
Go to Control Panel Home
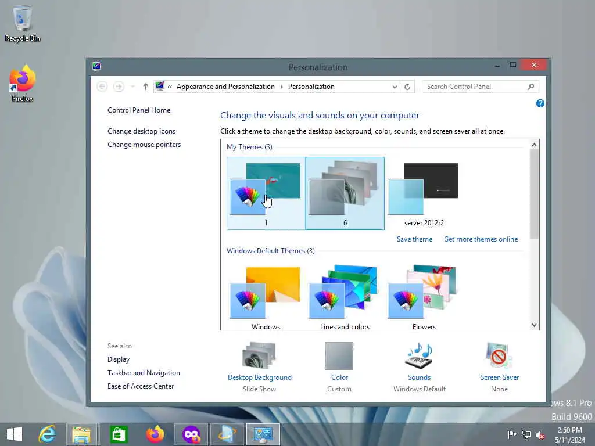click(139, 110)
